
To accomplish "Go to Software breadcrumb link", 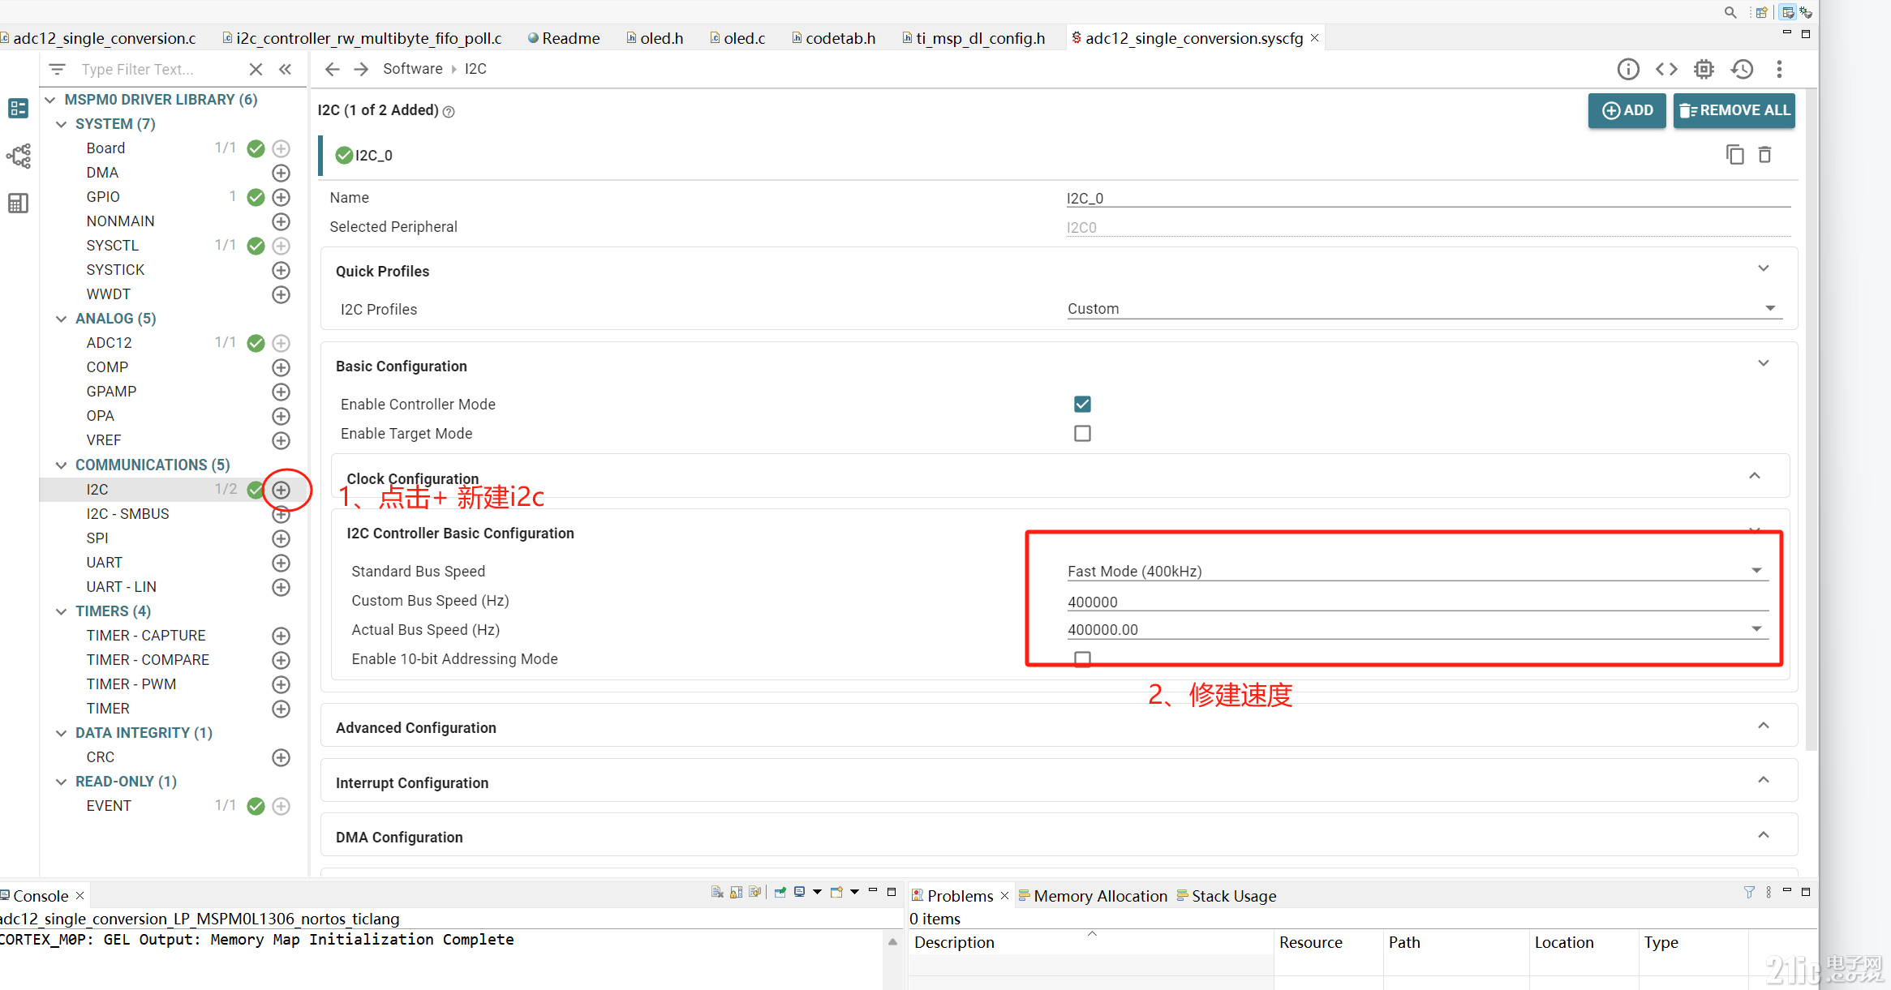I will point(413,69).
